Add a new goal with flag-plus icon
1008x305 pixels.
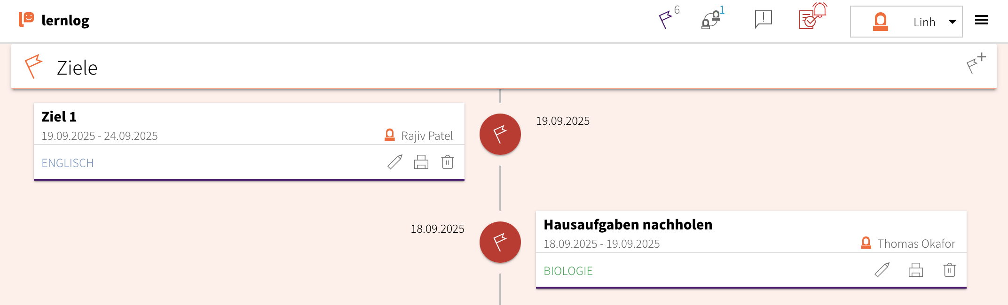coord(976,64)
